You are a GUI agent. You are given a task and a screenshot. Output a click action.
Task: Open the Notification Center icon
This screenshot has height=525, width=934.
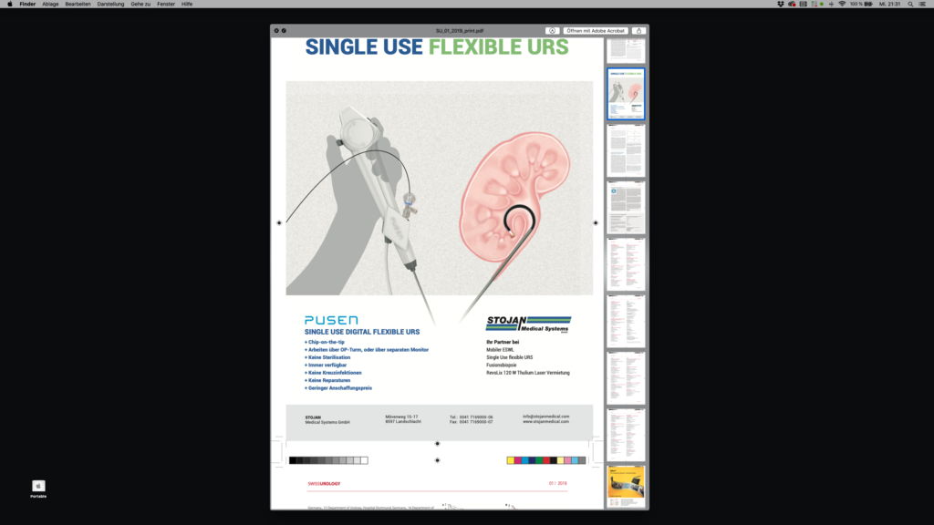(x=922, y=5)
